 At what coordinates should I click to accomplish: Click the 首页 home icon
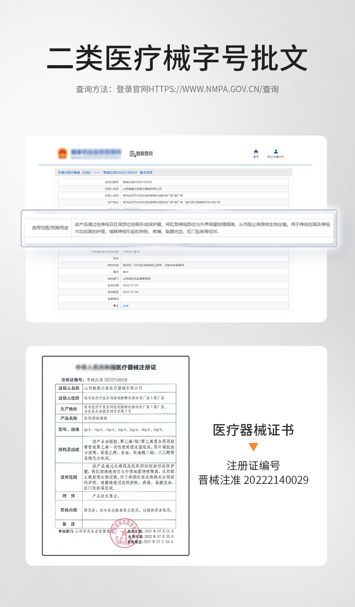(256, 152)
